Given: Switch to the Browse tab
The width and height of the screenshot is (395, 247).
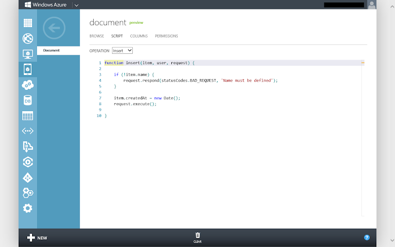Looking at the screenshot, I should click(97, 36).
